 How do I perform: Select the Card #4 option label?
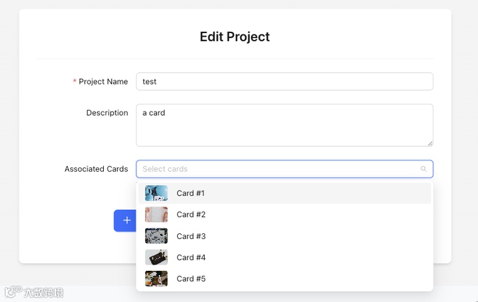pos(191,257)
